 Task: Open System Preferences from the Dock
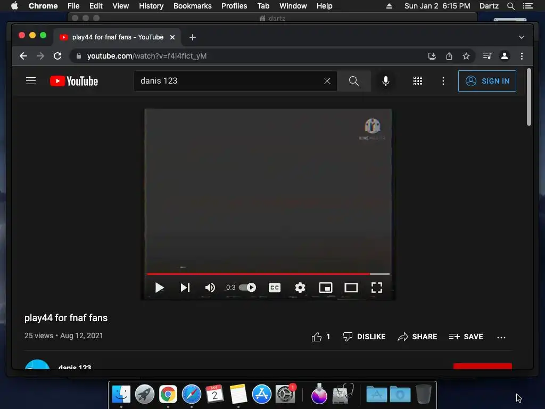(x=285, y=395)
